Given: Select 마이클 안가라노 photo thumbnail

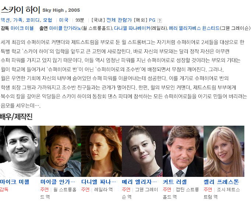Looking at the screenshot, I should (x=60, y=151).
